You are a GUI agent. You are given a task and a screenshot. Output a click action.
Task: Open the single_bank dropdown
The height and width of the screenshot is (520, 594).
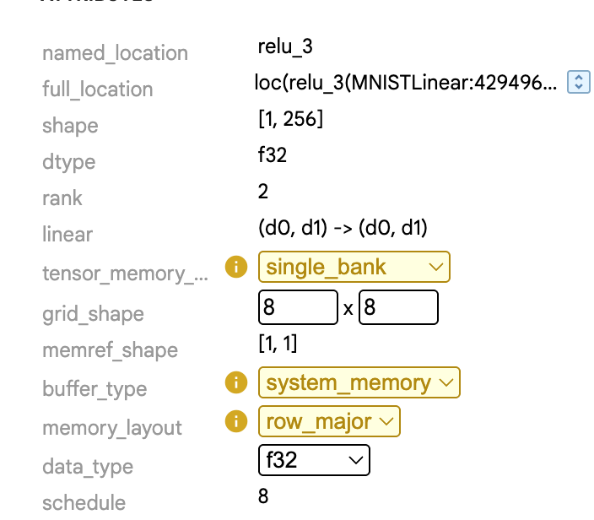tap(354, 267)
